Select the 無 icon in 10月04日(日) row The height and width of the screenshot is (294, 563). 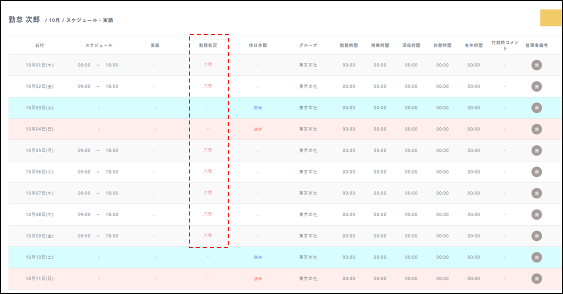click(536, 129)
